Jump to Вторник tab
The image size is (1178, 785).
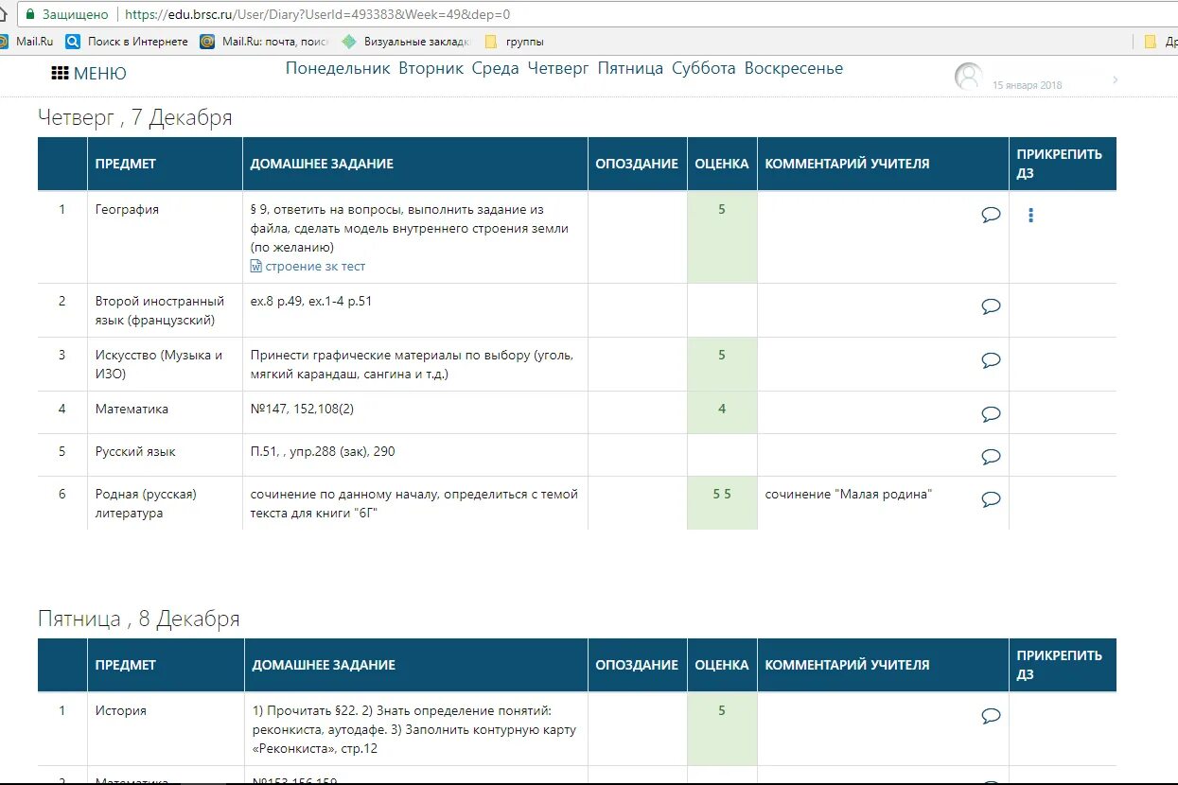[x=431, y=68]
